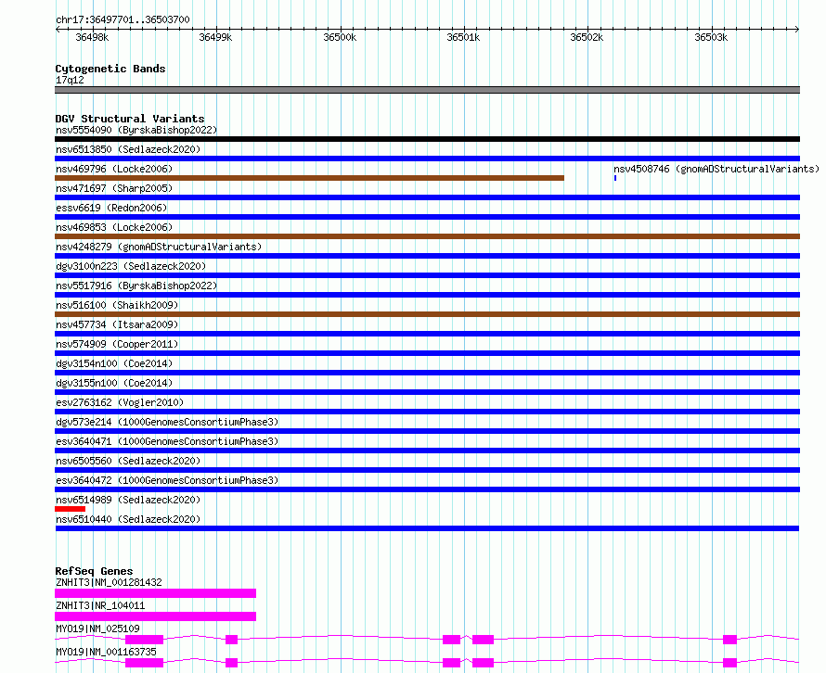This screenshot has width=826, height=673.
Task: Open variant nsv4248279 (gnomADStructuralVariants)
Action: [x=159, y=247]
